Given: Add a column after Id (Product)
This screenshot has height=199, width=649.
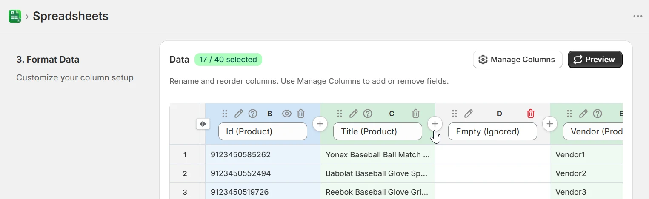Looking at the screenshot, I should click(x=320, y=124).
